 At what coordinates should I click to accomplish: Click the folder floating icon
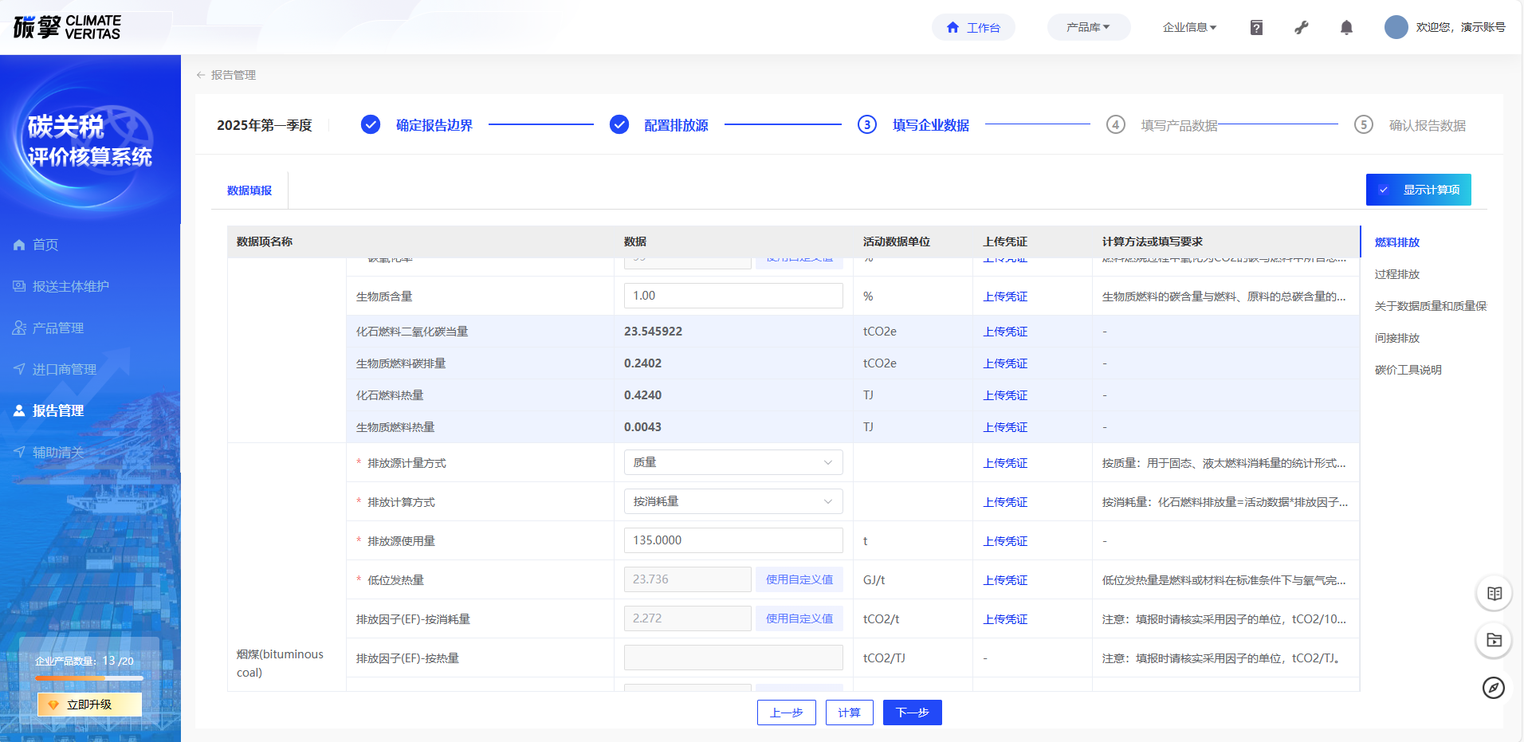click(1494, 640)
